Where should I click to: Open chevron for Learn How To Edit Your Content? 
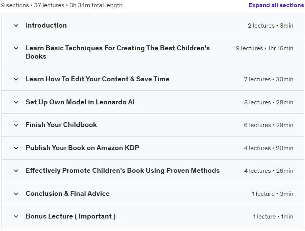click(16, 79)
